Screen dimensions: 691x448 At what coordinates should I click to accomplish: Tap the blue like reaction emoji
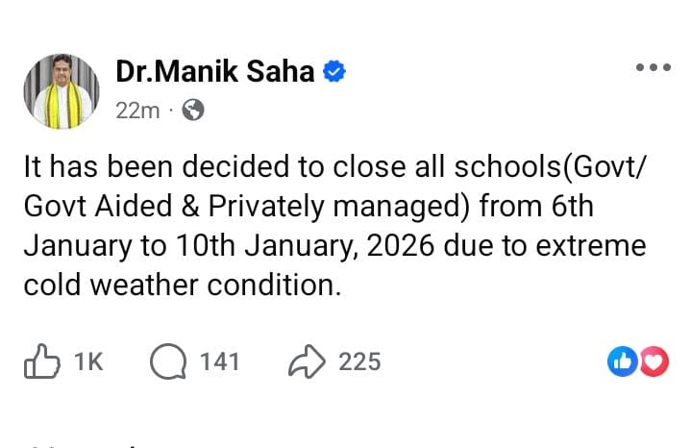(x=623, y=361)
